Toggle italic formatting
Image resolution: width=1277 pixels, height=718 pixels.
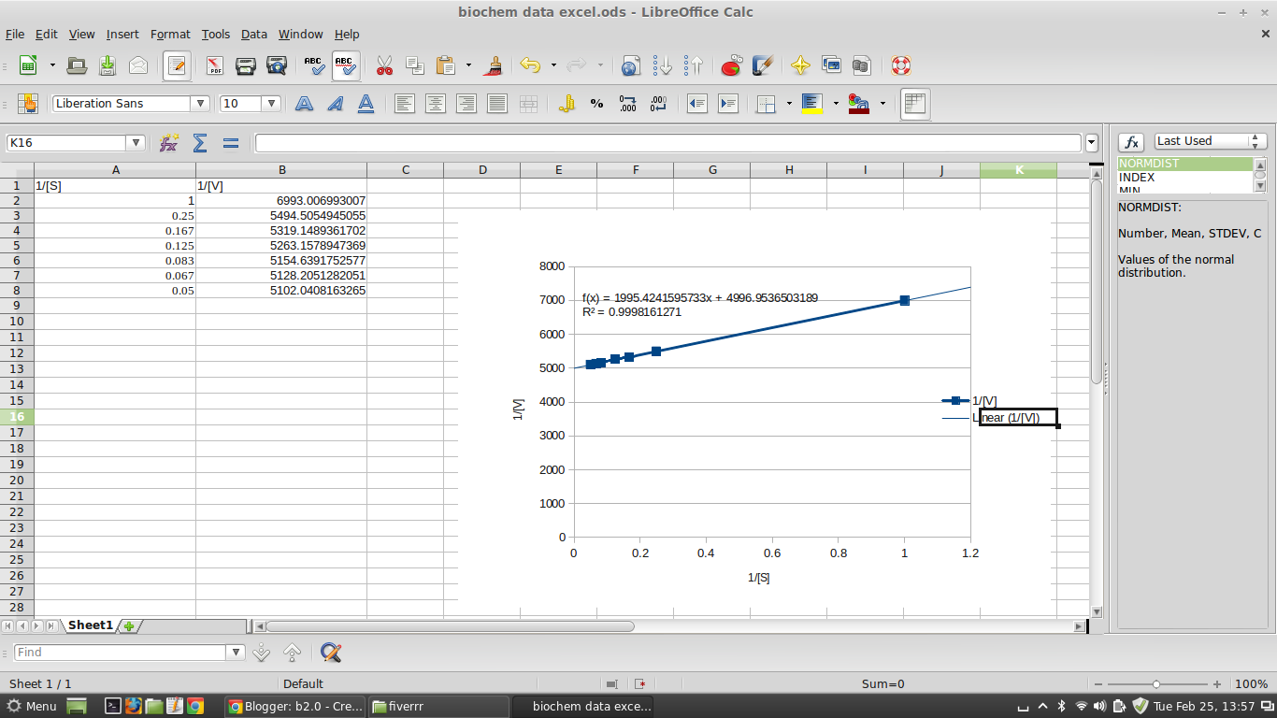(336, 104)
